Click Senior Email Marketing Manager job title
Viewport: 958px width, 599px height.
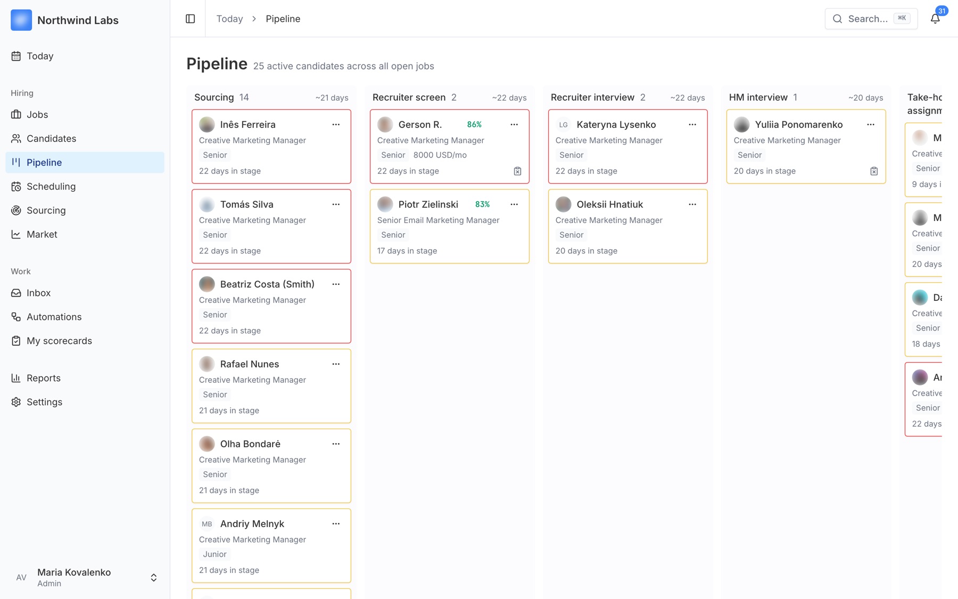(x=439, y=220)
